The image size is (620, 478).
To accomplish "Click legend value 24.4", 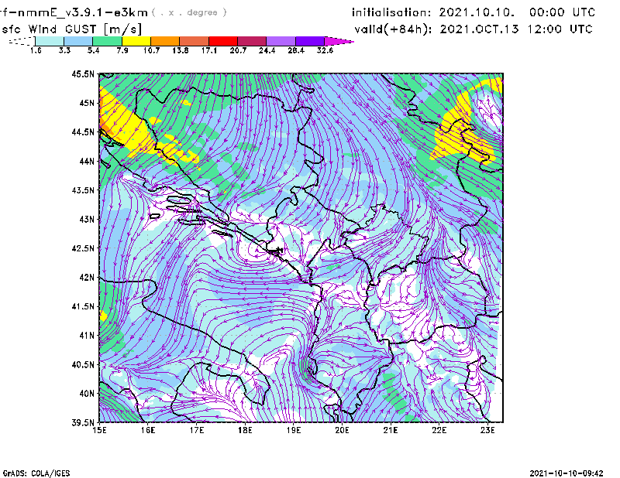I will [267, 50].
